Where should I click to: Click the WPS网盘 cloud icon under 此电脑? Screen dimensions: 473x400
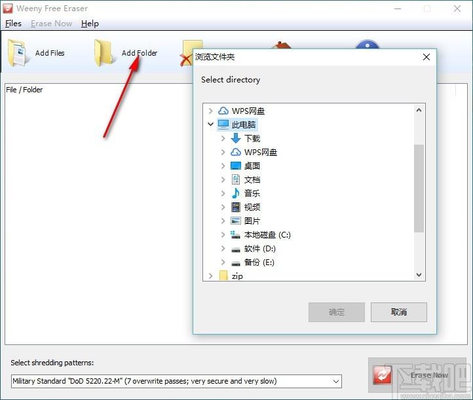(x=236, y=153)
